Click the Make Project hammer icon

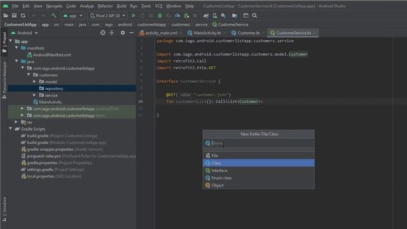coord(53,15)
